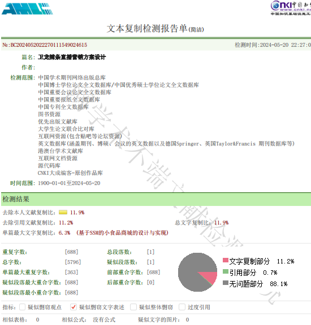Image resolution: width=311 pixels, height=325 pixels.
Task: Open the CNKI logo link
Action: point(291,8)
